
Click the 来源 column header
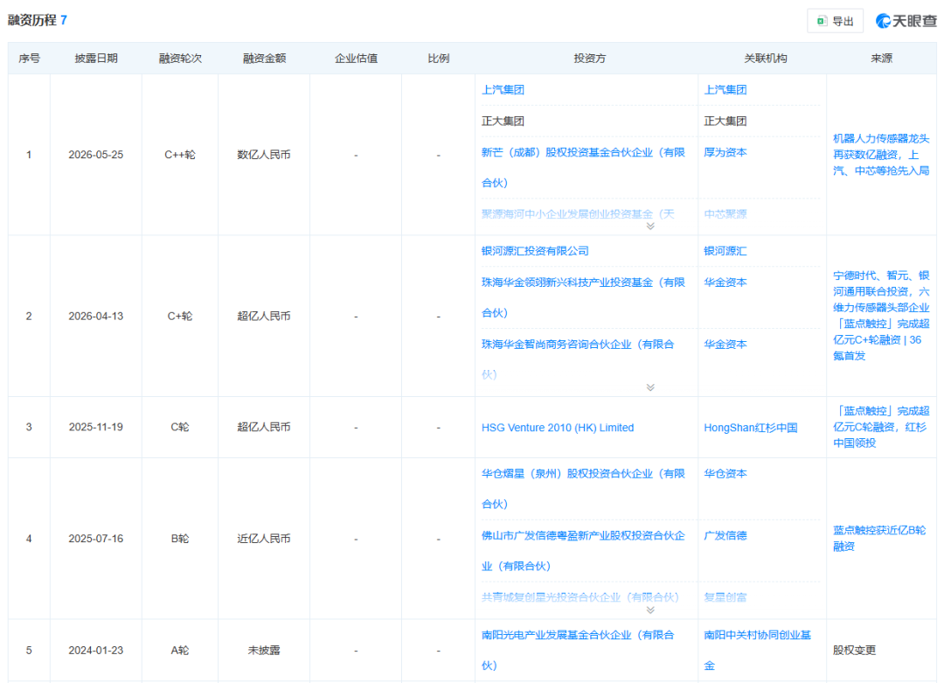(881, 59)
